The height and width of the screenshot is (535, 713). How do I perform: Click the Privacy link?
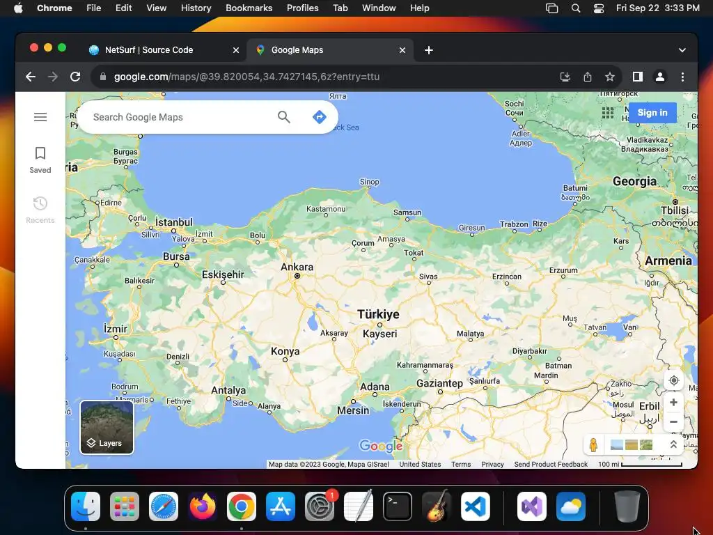coord(492,464)
